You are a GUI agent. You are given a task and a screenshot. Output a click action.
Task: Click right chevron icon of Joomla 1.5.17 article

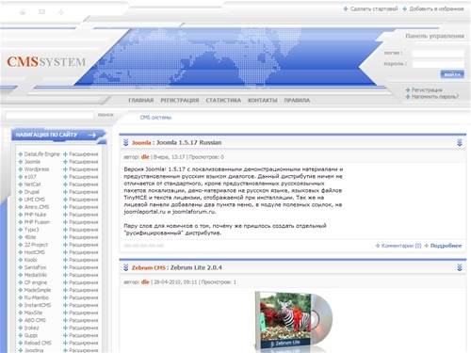coord(460,142)
